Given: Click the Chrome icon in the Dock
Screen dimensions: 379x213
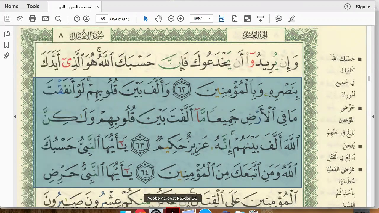Looking at the screenshot, I should [x=141, y=211].
